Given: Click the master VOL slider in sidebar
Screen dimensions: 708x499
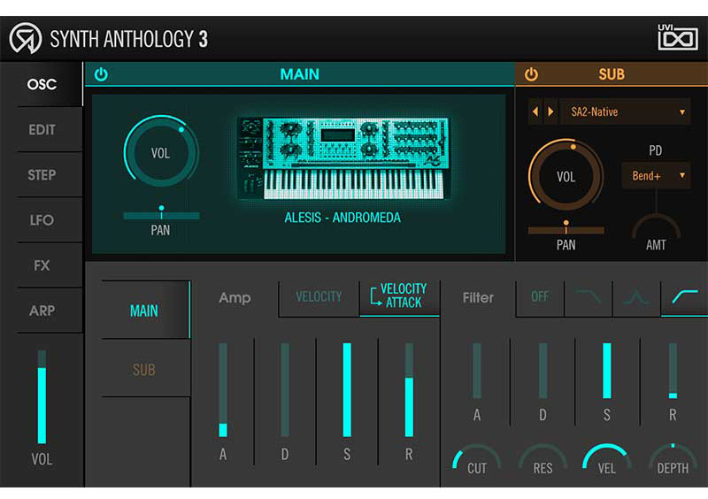Looking at the screenshot, I should click(42, 397).
